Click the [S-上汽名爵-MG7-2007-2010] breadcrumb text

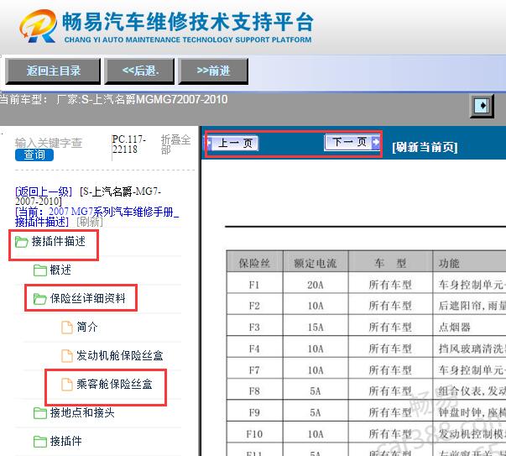pyautogui.click(x=88, y=197)
